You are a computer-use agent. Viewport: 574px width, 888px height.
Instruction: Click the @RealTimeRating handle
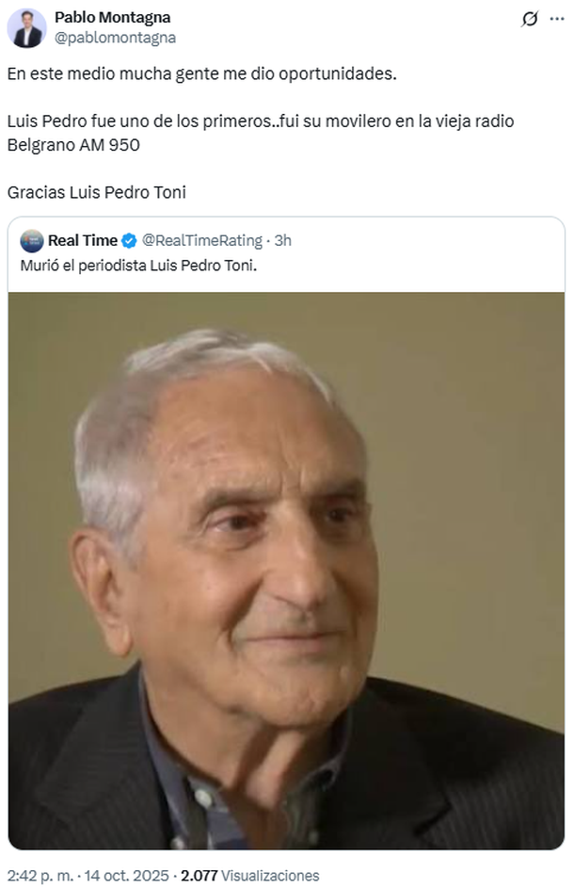(202, 241)
